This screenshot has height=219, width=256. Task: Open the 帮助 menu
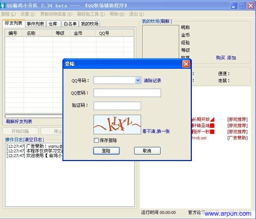click(117, 14)
